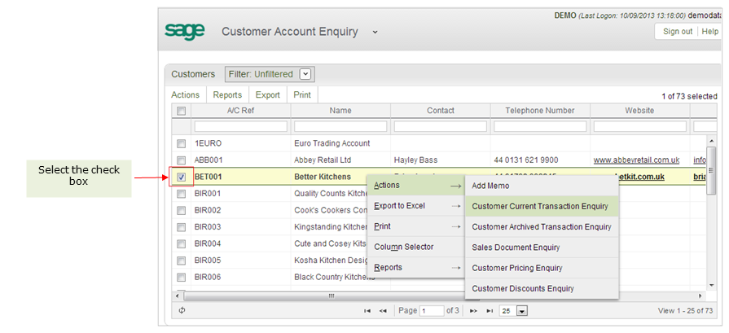Open Customer Current Transaction Enquiry

pyautogui.click(x=542, y=206)
